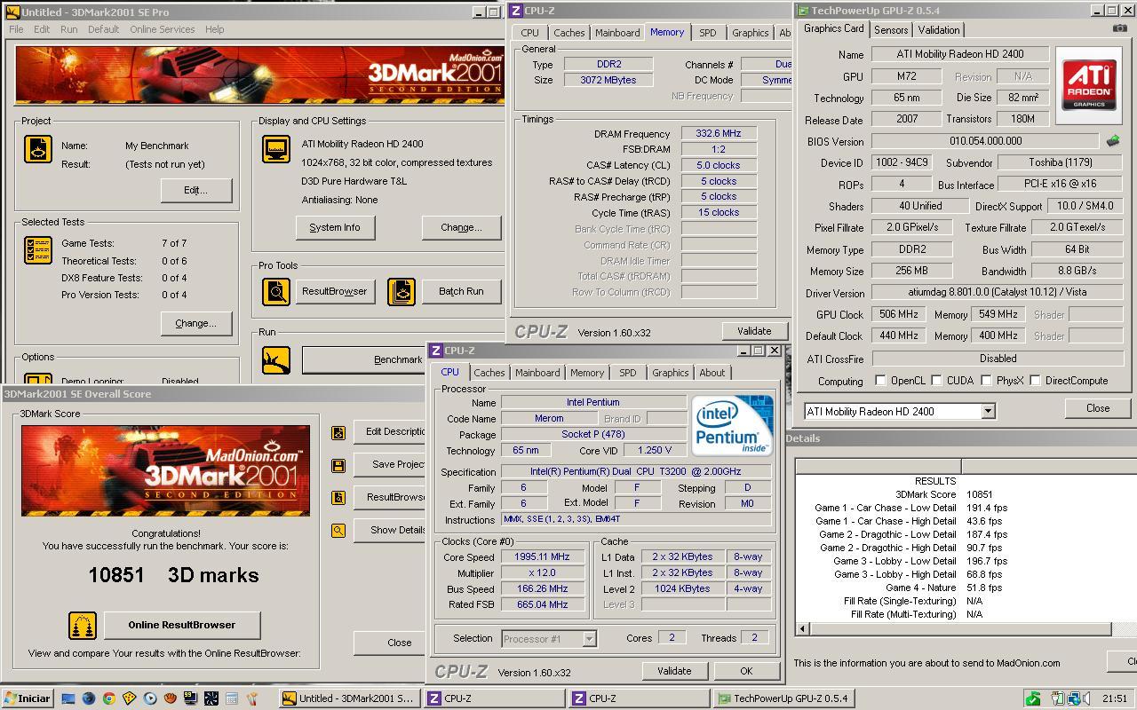This screenshot has height=710, width=1137.
Task: Click the power plug tray icon
Action: click(x=1058, y=698)
